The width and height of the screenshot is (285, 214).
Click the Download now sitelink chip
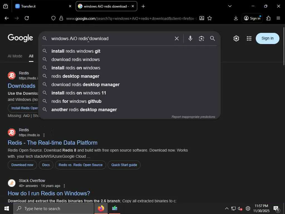click(22, 165)
